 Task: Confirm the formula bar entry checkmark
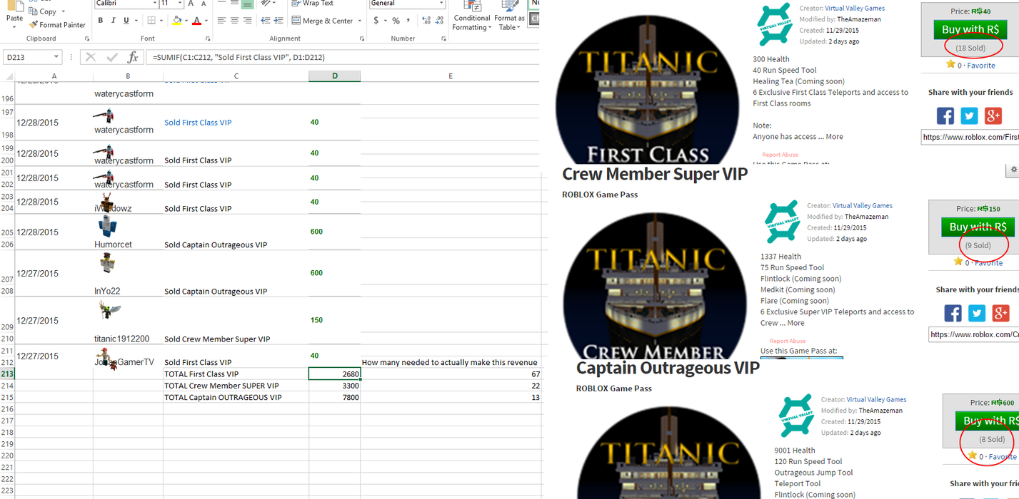coord(111,57)
